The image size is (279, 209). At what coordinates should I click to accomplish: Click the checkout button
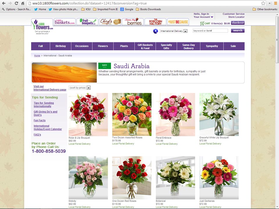pos(238,23)
